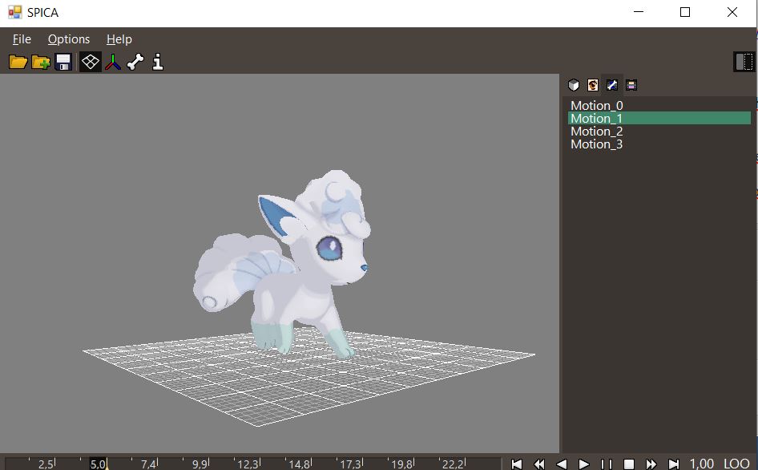
Task: Click the 1,00 playback speed value
Action: [701, 464]
